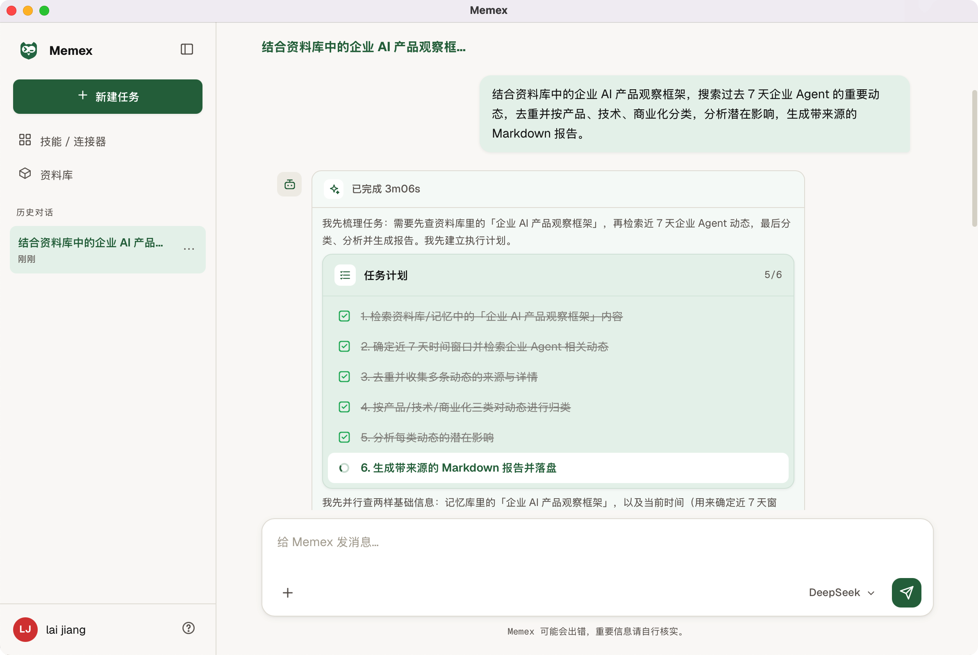Image resolution: width=978 pixels, height=655 pixels.
Task: Open the three-dot menu on history conversation
Action: coord(189,249)
